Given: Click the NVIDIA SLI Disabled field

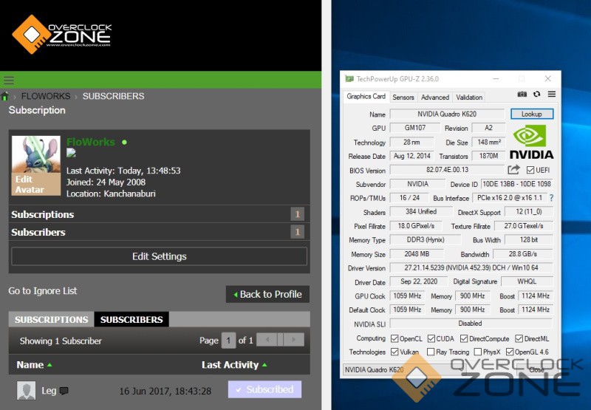Looking at the screenshot, I should 471,324.
